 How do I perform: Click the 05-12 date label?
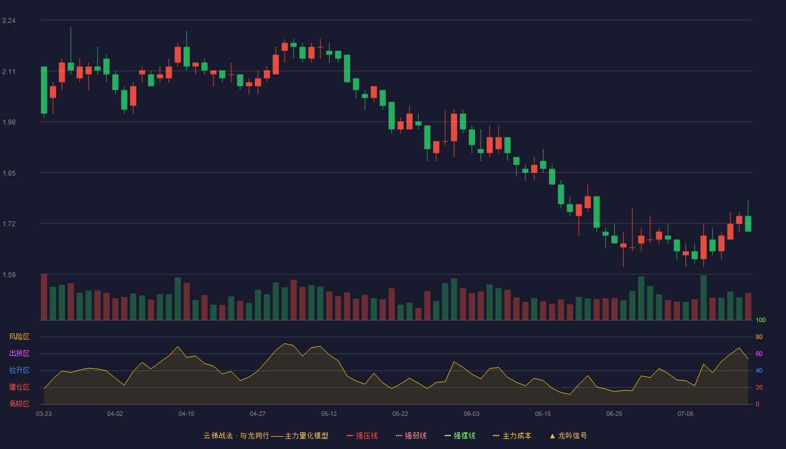click(x=329, y=414)
